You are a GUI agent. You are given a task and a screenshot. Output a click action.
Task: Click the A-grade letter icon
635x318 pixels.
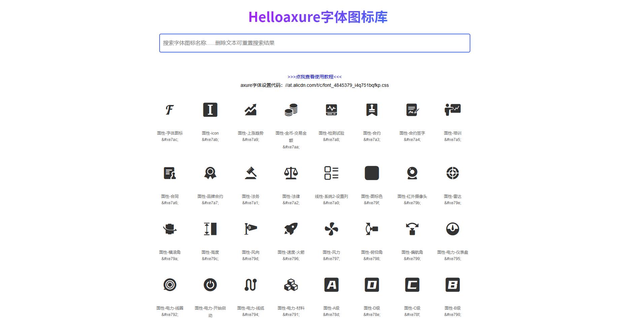coord(331,285)
